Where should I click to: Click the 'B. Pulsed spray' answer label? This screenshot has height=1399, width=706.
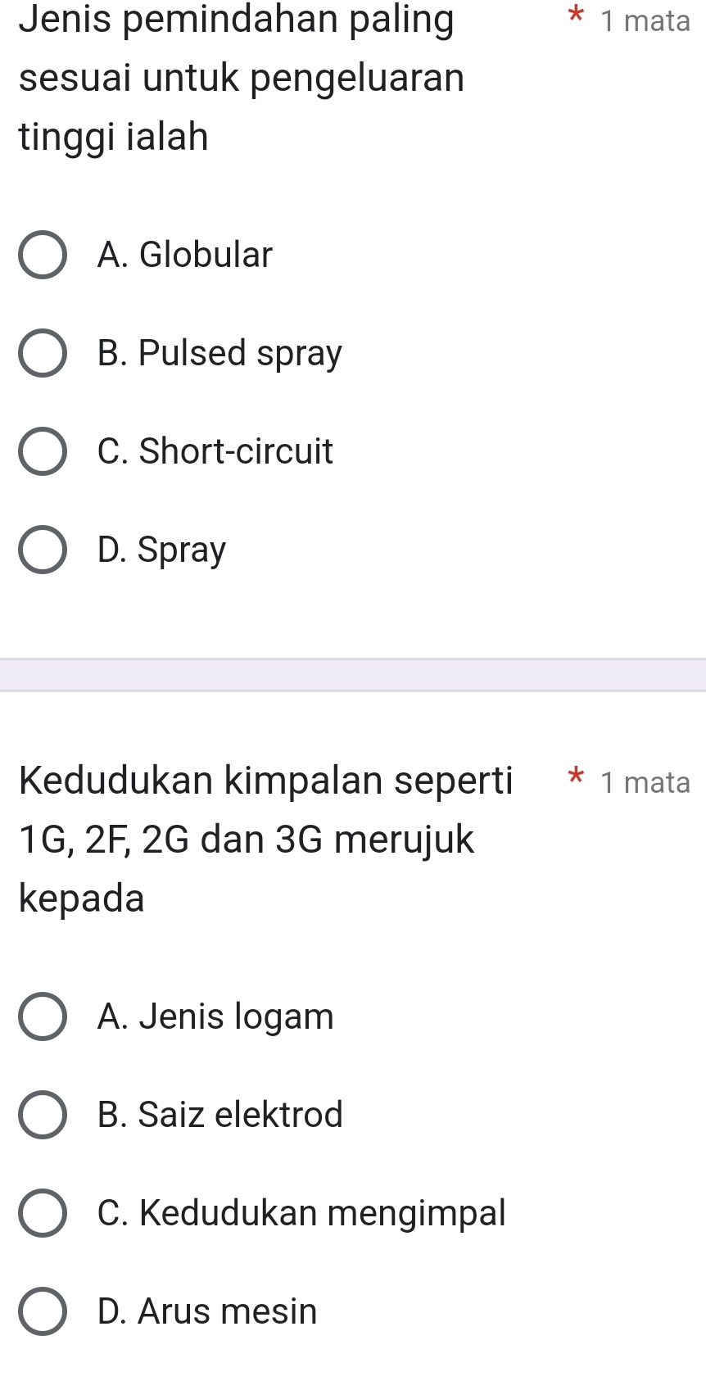[219, 353]
